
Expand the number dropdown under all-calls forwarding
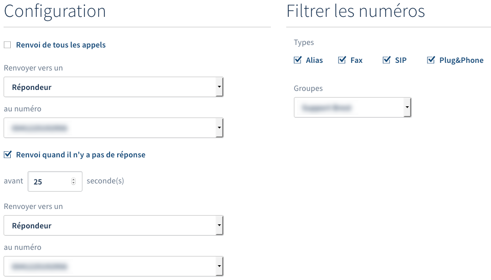[113, 128]
